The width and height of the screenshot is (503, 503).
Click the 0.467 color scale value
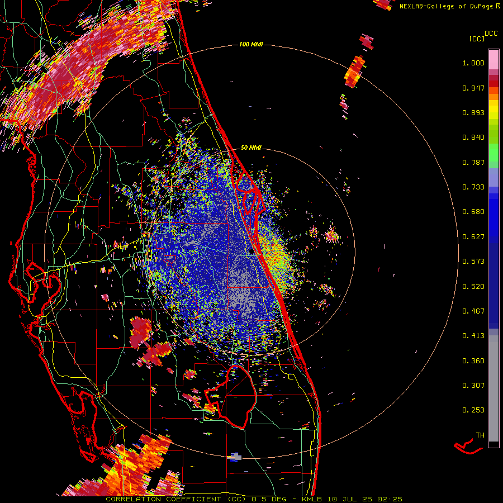click(x=473, y=311)
